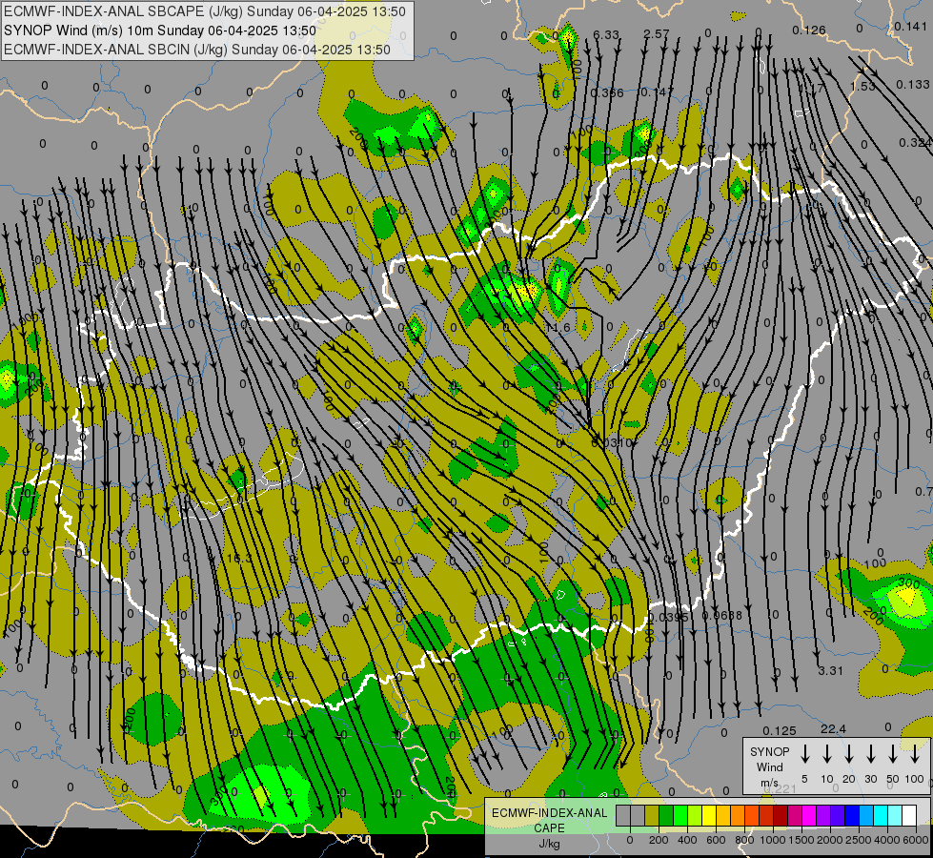Click the 1500 tick label on color scale
This screenshot has width=933, height=858.
point(801,840)
